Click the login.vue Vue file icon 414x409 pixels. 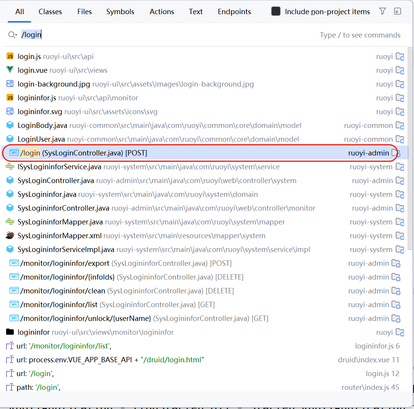tap(10, 70)
